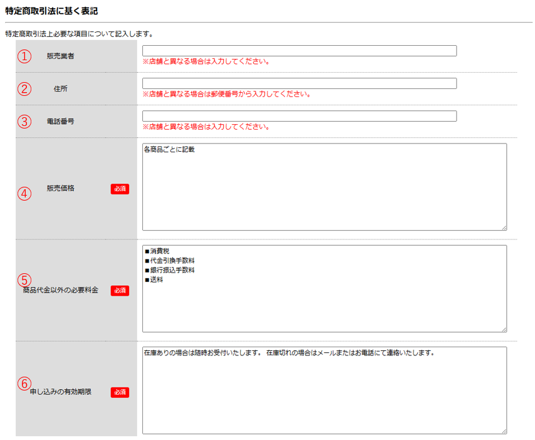Grab the resize handle of 商品代金以外の必要料金 textarea
The width and height of the screenshot is (535, 440).
click(x=504, y=329)
